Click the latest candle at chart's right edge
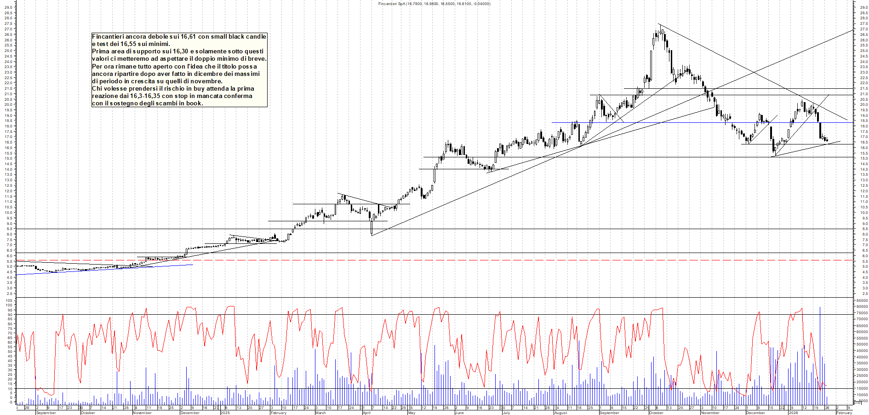The image size is (869, 415). coord(827,140)
